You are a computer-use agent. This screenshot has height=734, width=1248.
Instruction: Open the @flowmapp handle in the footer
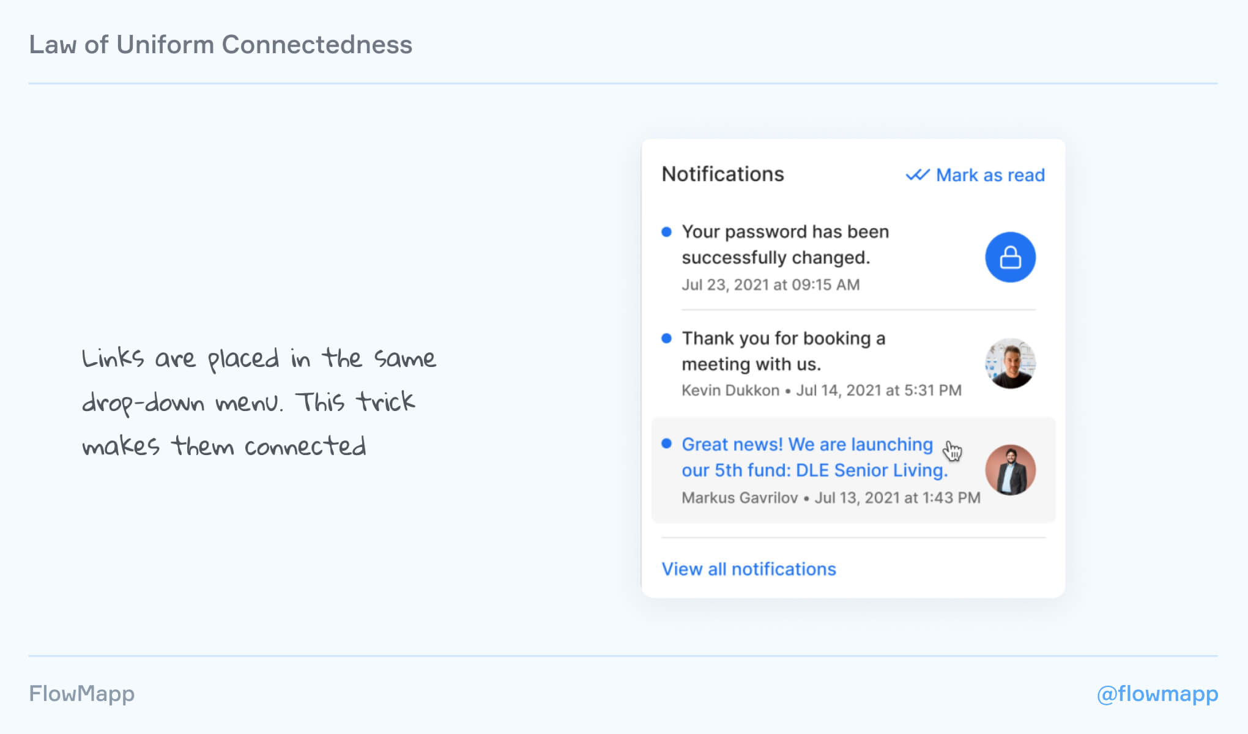point(1157,694)
